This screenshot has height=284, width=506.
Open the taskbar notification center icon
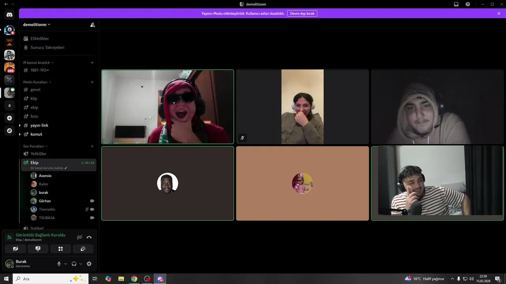(x=497, y=279)
